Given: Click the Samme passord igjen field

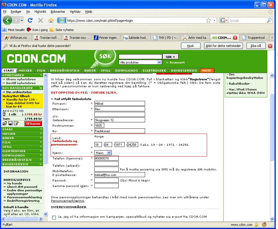Looking at the screenshot, I should tap(106, 186).
